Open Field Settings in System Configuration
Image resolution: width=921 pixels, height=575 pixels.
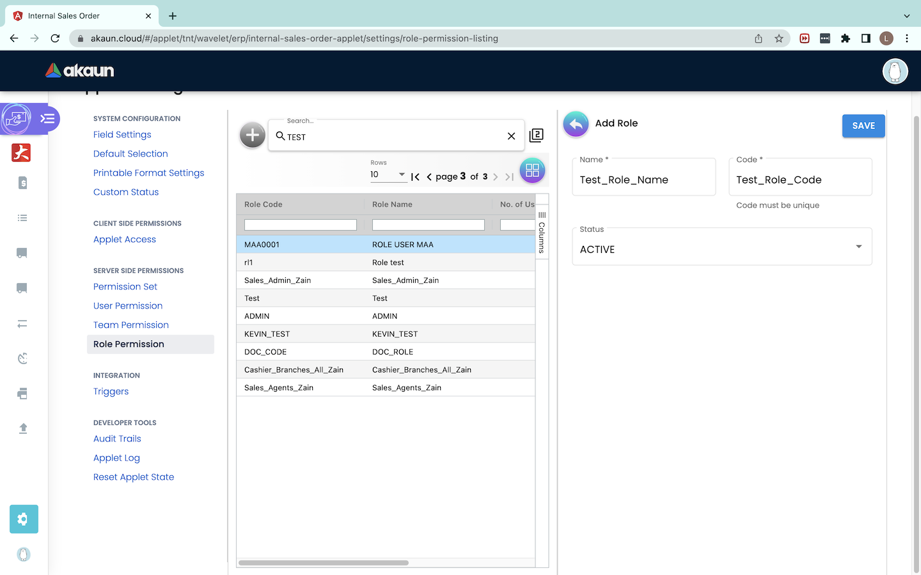click(122, 135)
